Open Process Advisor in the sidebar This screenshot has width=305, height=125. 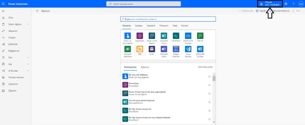point(16,77)
